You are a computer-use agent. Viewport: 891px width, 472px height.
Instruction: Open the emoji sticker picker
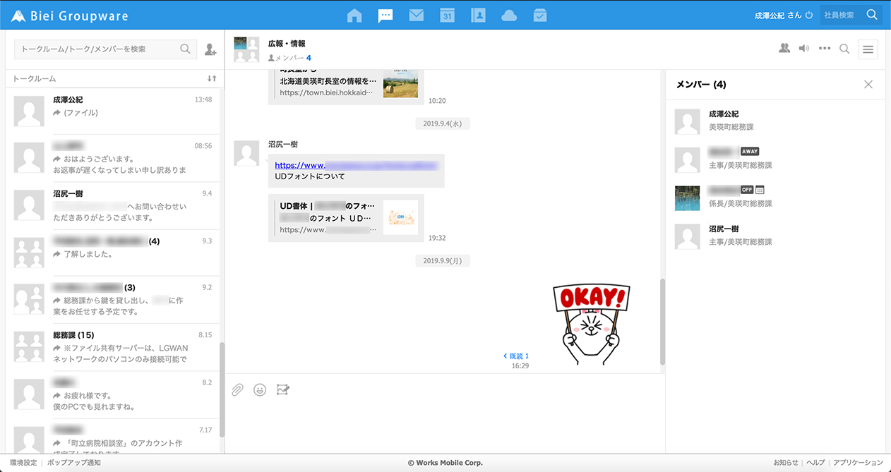point(260,389)
